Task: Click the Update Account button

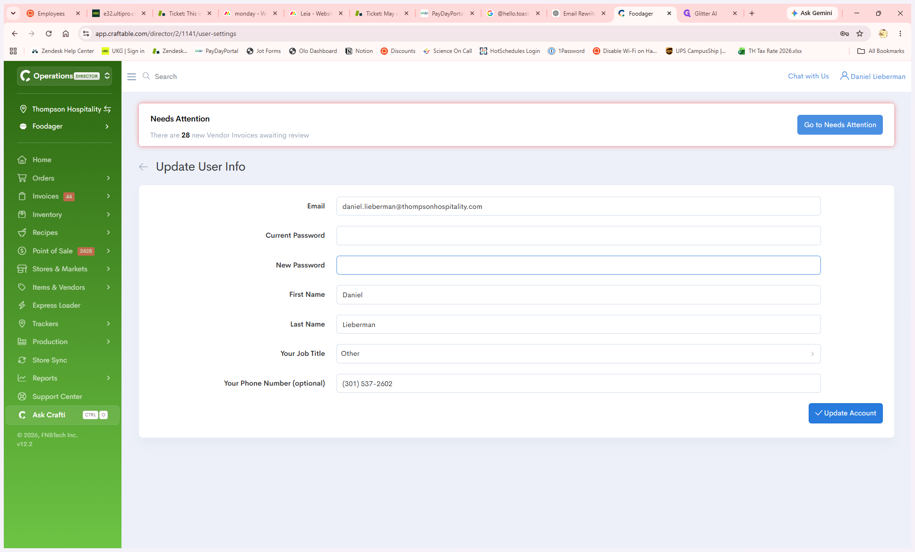Action: (846, 413)
